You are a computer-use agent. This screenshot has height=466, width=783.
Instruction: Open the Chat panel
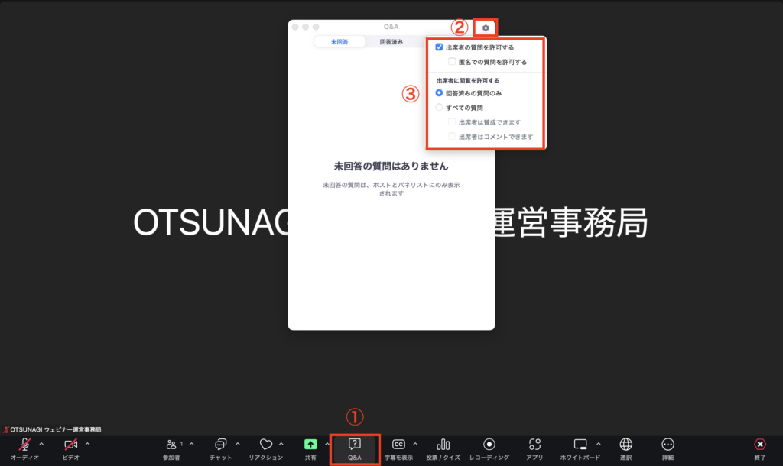(x=220, y=445)
